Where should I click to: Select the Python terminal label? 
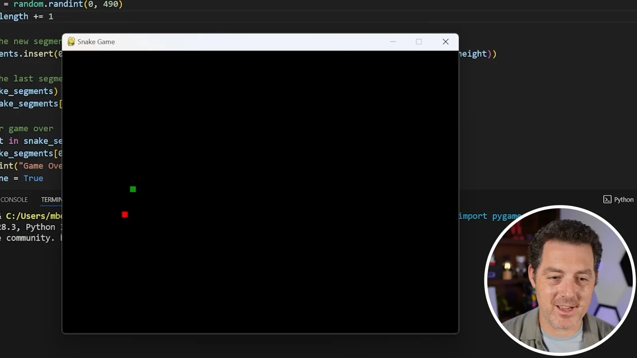tap(623, 200)
